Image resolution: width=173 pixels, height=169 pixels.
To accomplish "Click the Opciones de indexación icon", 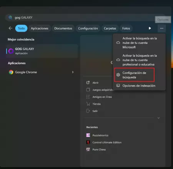I will (x=118, y=85).
